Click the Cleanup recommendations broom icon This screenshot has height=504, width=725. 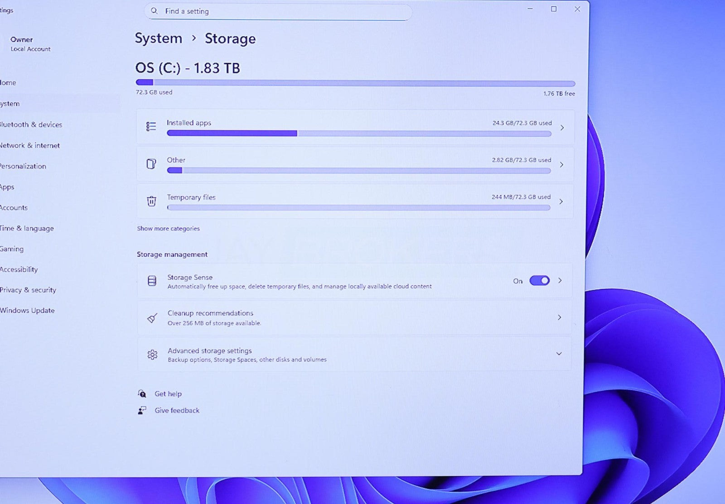click(x=152, y=318)
